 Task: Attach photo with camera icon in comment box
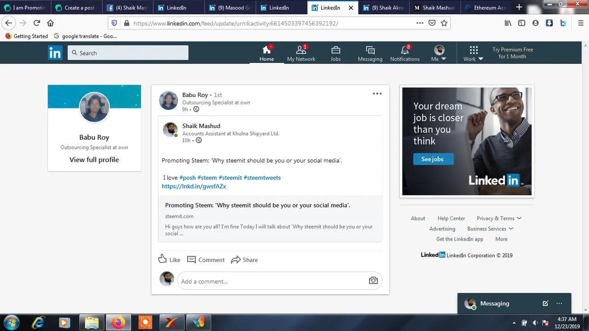(373, 280)
